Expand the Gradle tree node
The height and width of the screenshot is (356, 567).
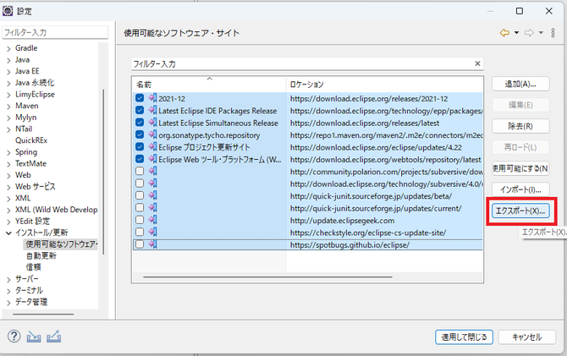pyautogui.click(x=8, y=48)
